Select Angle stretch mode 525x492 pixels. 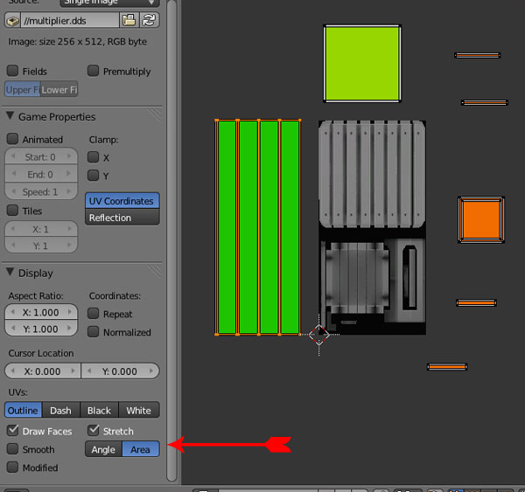tap(103, 450)
